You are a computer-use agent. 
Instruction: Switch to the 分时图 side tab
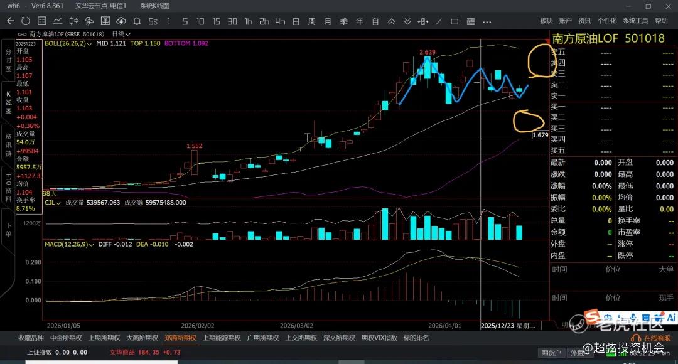[8, 60]
